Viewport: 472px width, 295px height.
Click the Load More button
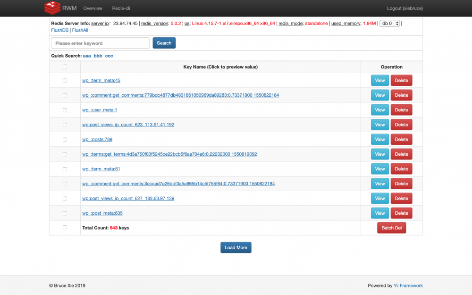(x=236, y=247)
